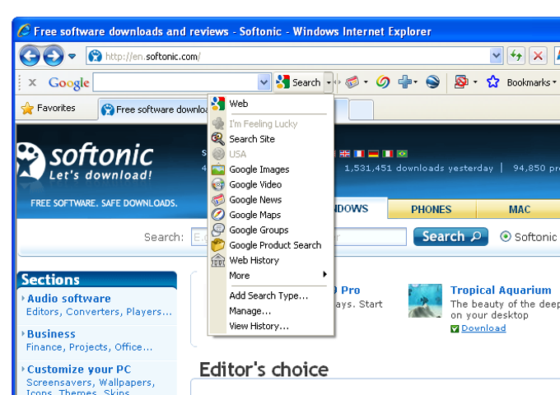Click the Google logo on the toolbar
The height and width of the screenshot is (395, 560).
[x=69, y=83]
